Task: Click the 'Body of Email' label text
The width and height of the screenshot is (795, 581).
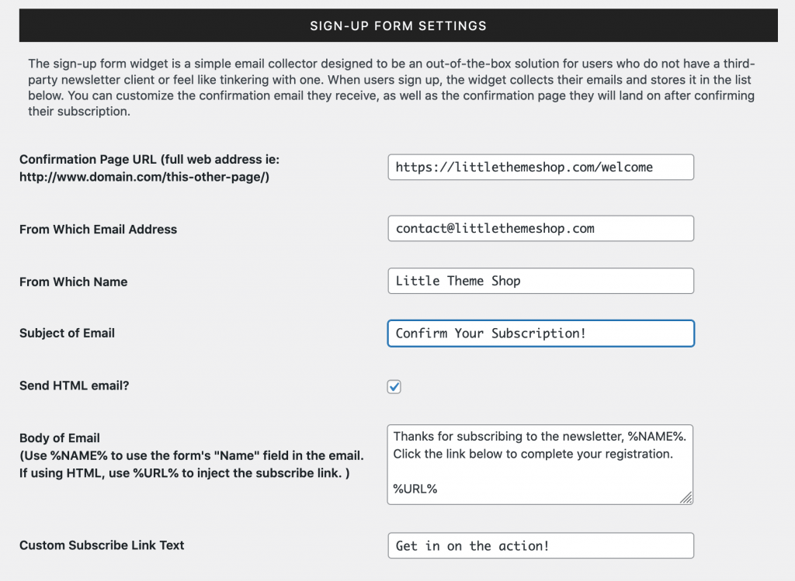Action: 60,438
